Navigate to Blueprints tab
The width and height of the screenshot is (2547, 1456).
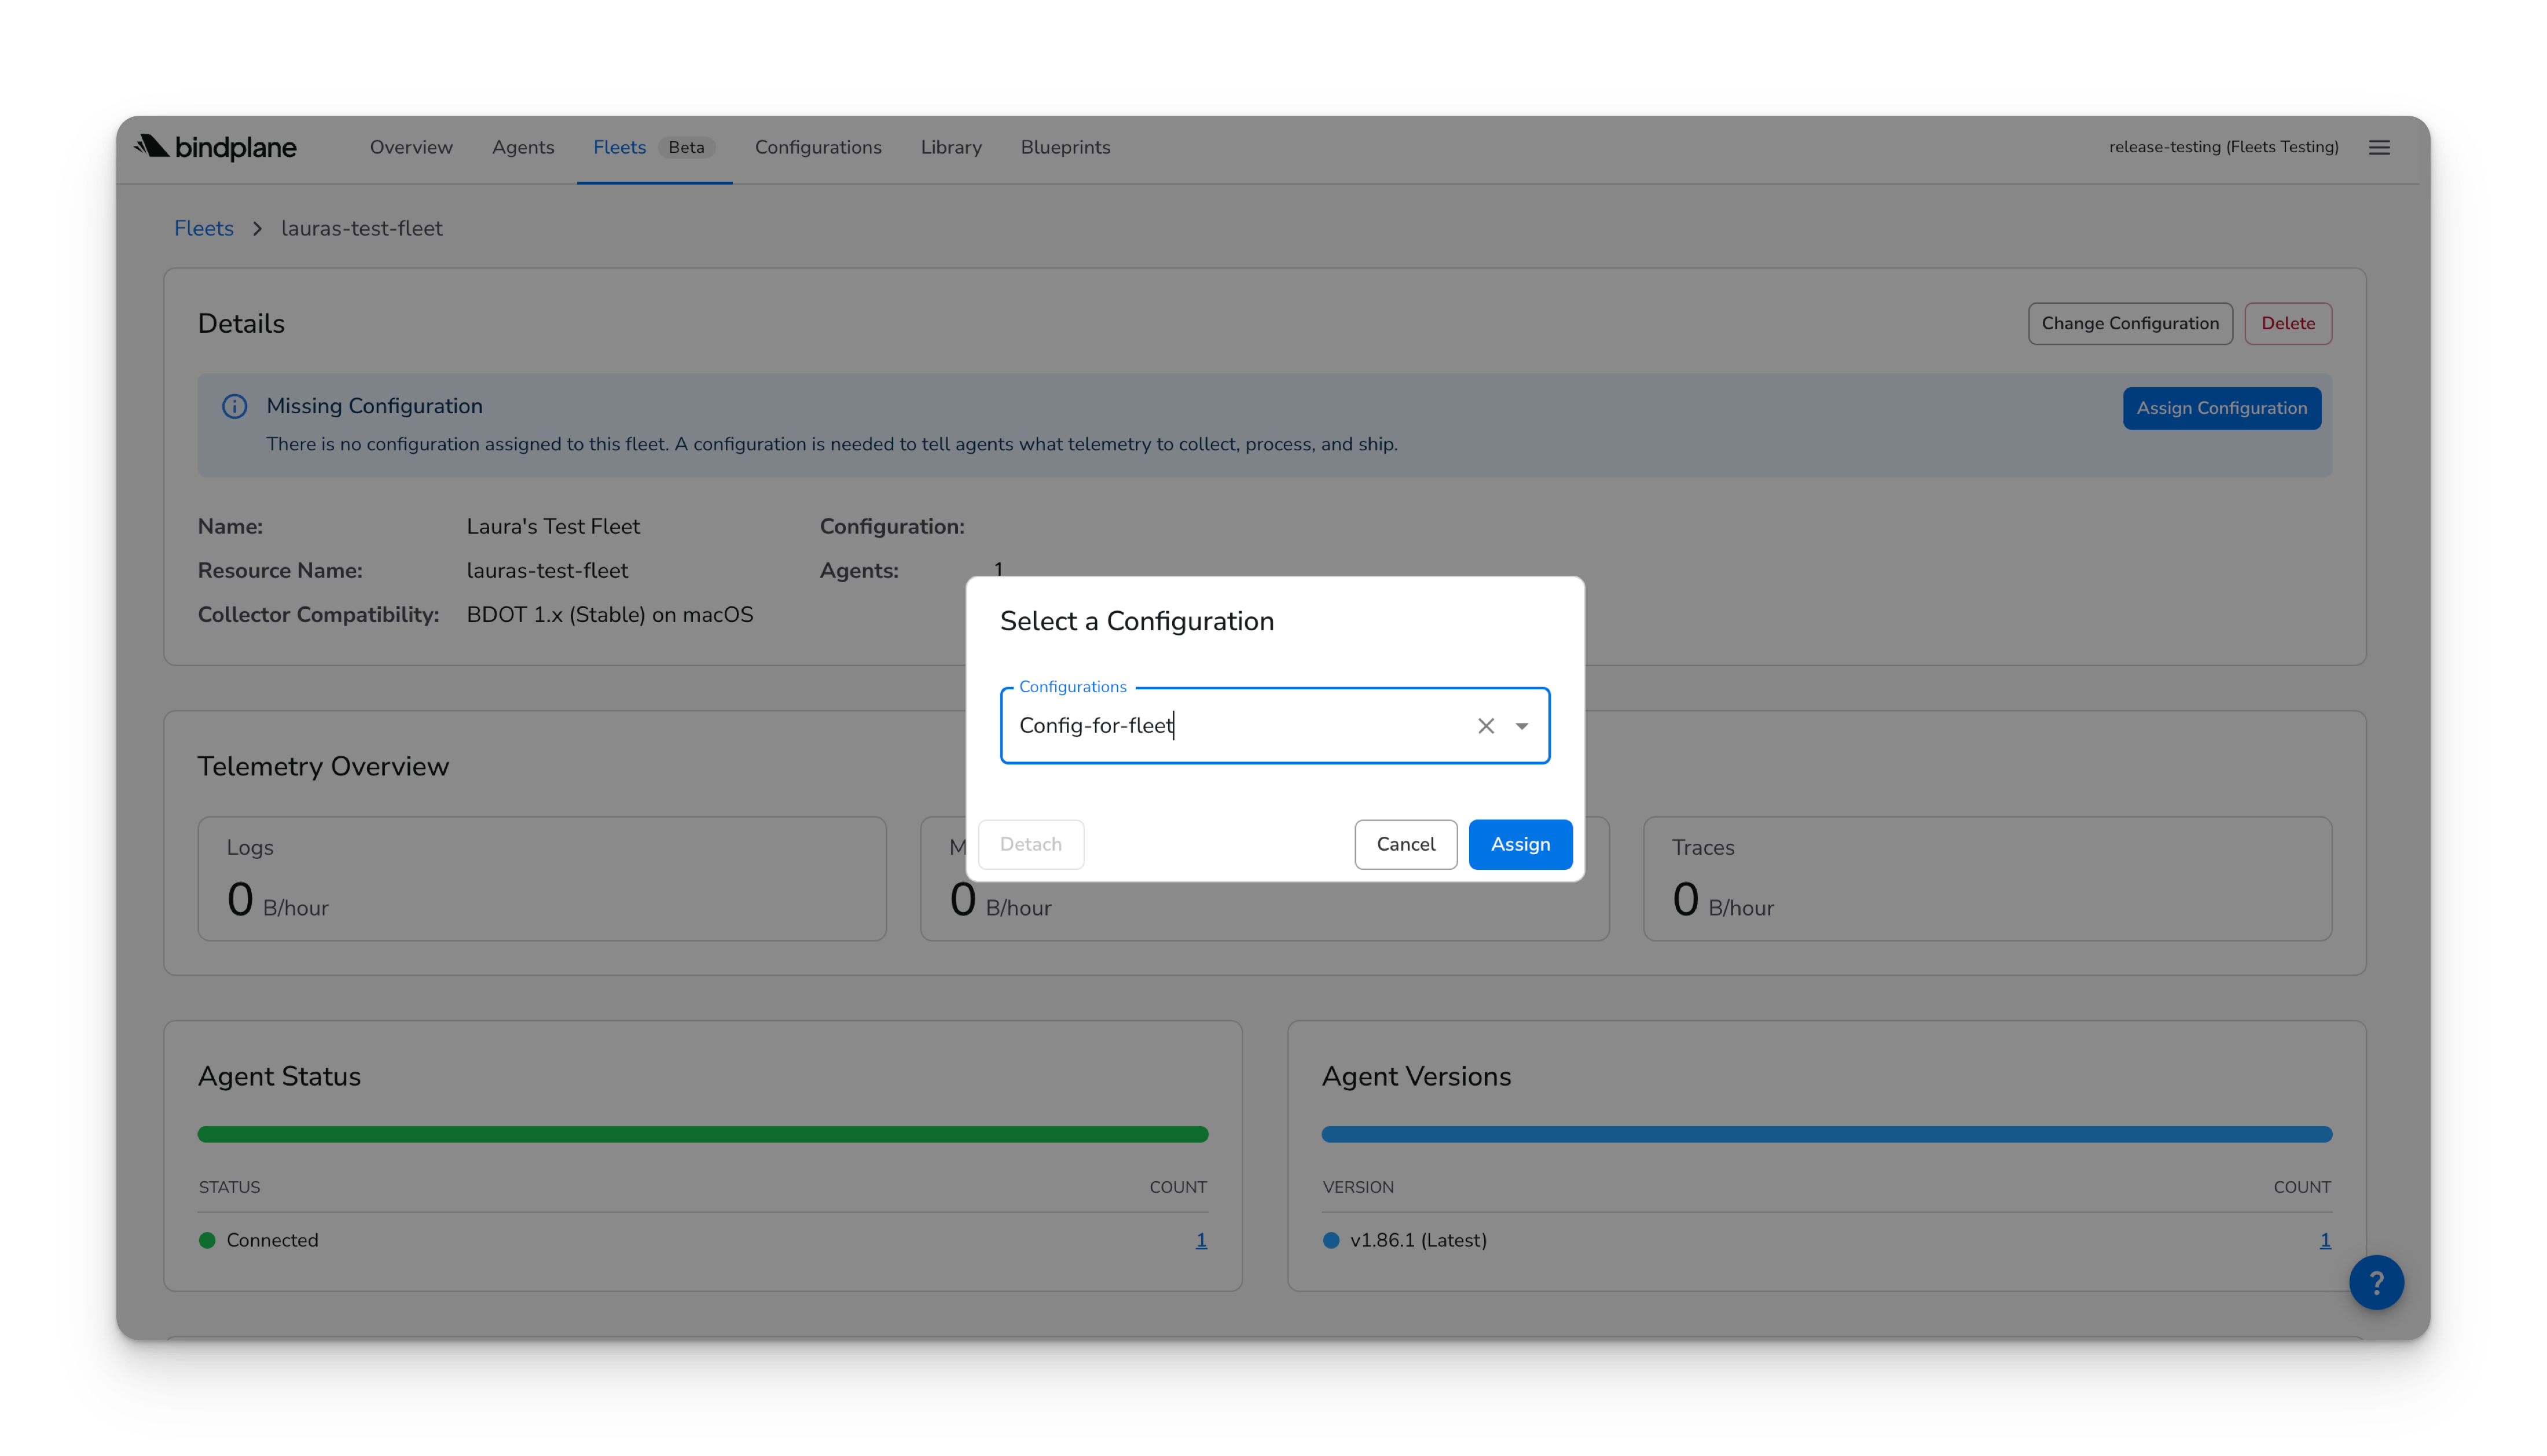coord(1065,147)
